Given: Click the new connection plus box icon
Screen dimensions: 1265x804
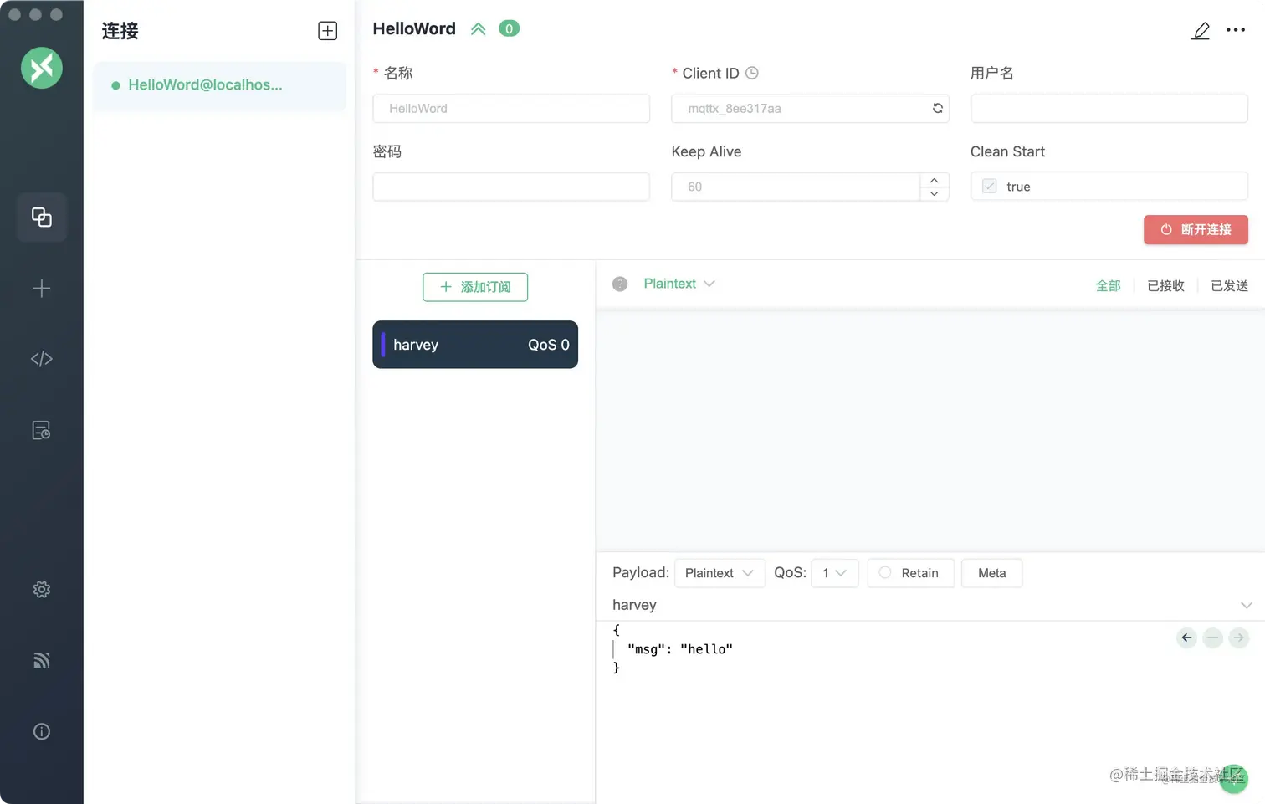Looking at the screenshot, I should (328, 31).
